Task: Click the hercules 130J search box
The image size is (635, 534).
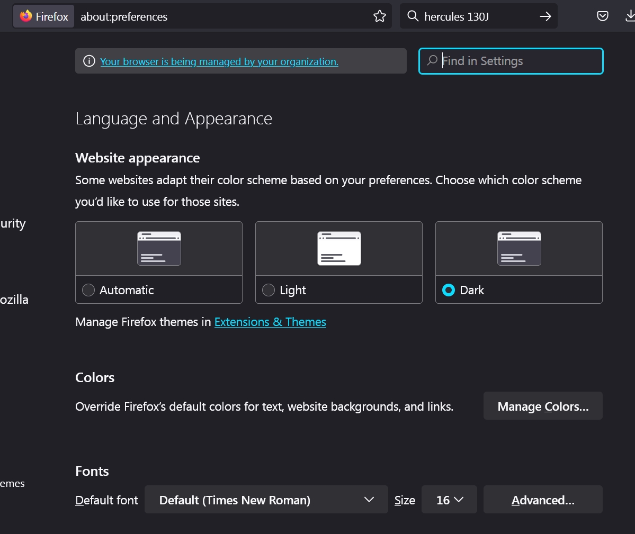Action: (478, 16)
